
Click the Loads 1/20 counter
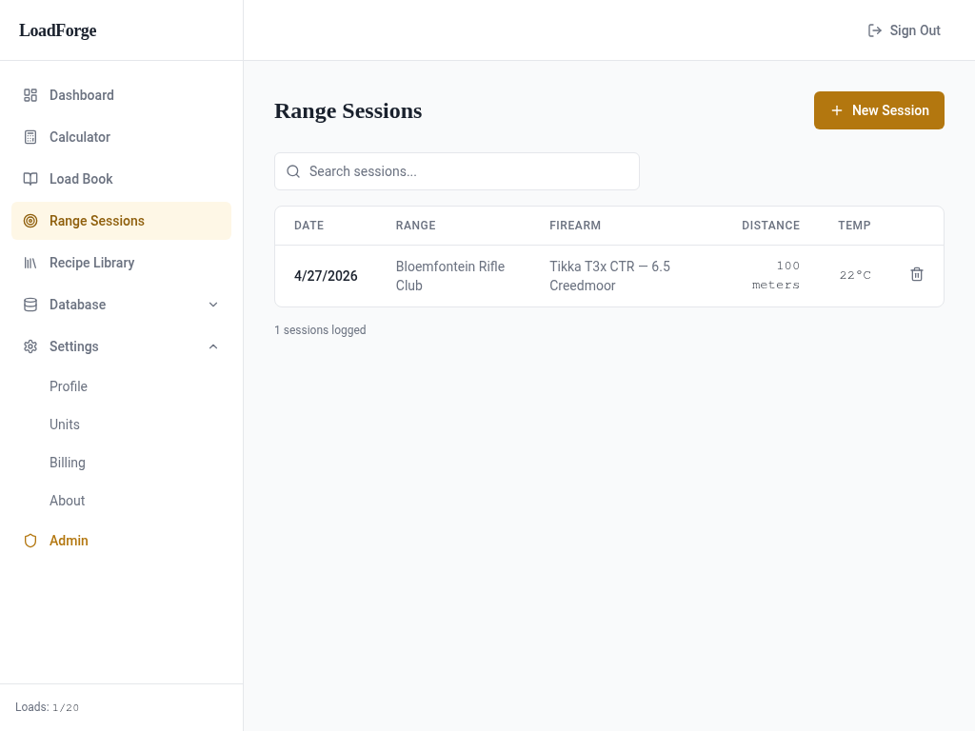[48, 707]
